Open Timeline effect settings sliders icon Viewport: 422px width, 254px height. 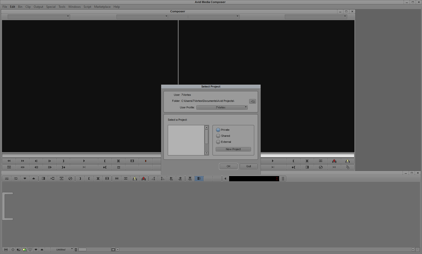click(x=7, y=179)
